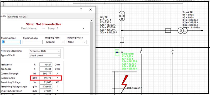Image resolution: width=210 pixels, height=95 pixels.
Task: Click the Resistance R value field
Action: [x=46, y=65]
